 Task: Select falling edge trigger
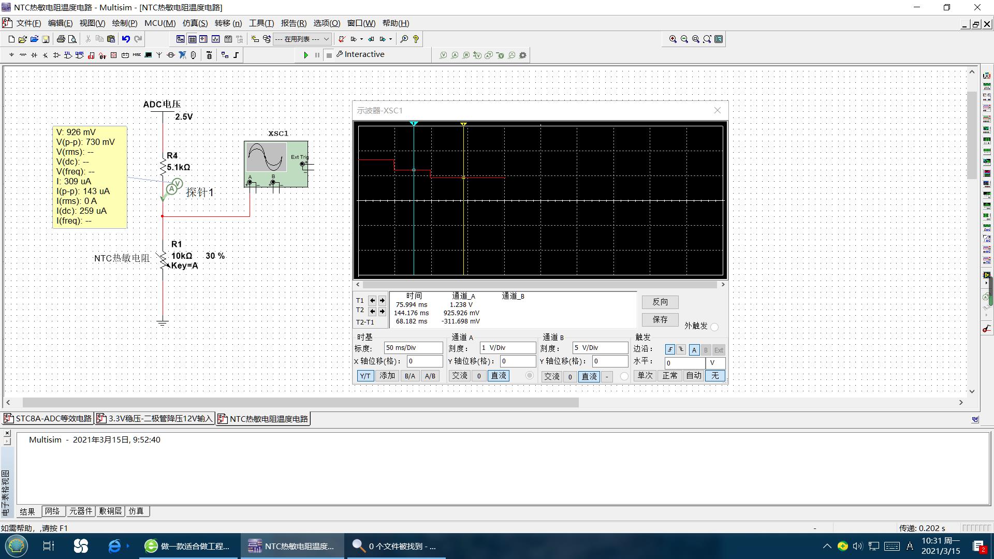tap(681, 350)
